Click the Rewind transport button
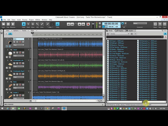 coord(72,24)
